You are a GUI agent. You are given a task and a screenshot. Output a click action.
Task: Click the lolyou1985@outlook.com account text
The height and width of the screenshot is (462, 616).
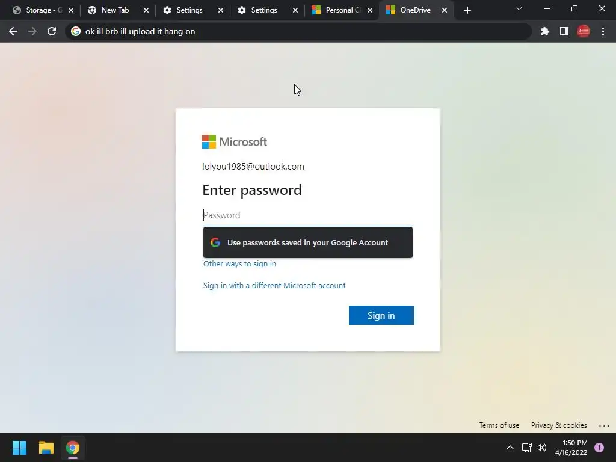(253, 166)
